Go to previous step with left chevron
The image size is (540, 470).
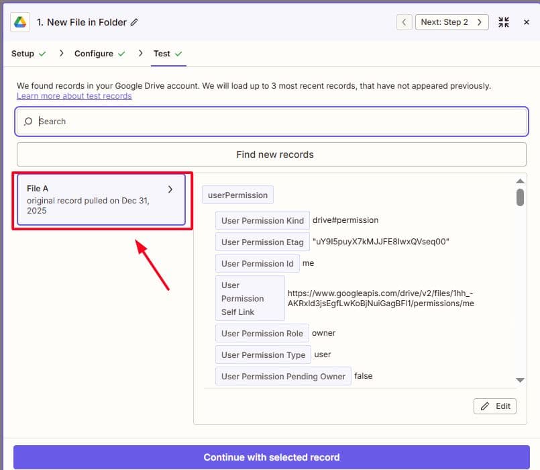(404, 22)
